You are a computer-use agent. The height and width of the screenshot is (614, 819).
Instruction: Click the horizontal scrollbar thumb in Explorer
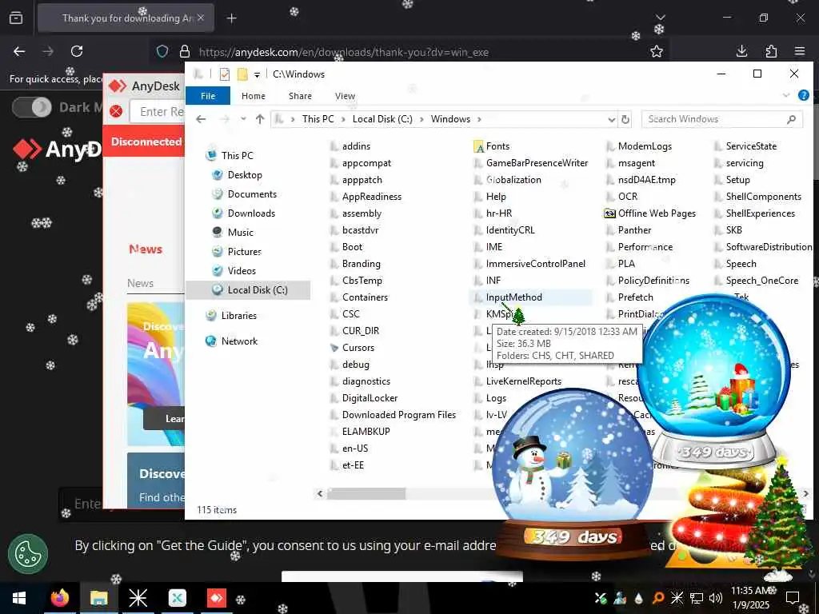point(366,493)
